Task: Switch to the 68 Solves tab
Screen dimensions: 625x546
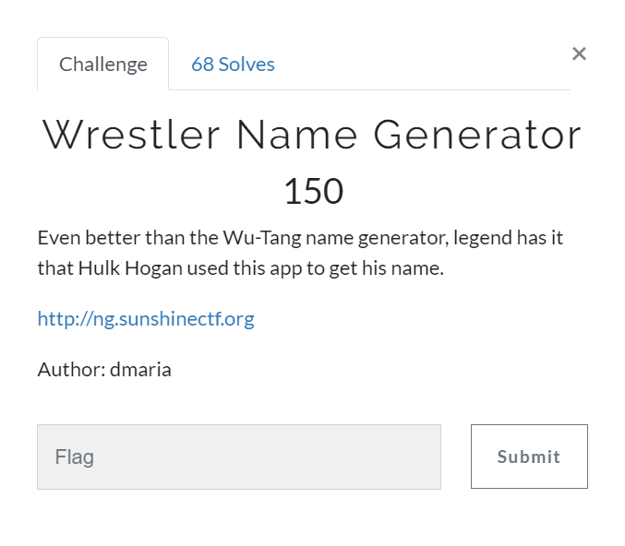Action: pos(233,65)
